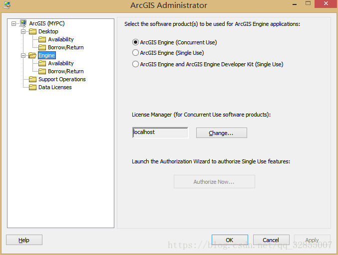
Task: Minimize the ArcGIS Administrator window
Action: pos(295,4)
